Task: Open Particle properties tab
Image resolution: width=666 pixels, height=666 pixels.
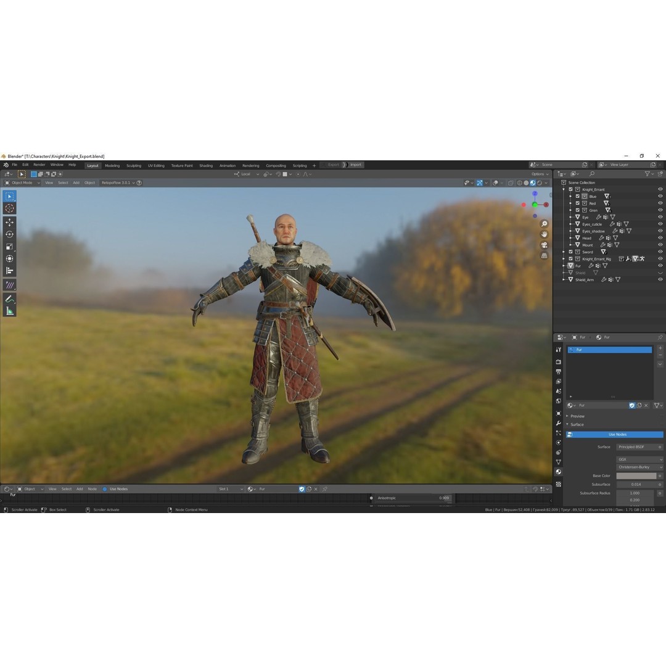Action: tap(559, 433)
